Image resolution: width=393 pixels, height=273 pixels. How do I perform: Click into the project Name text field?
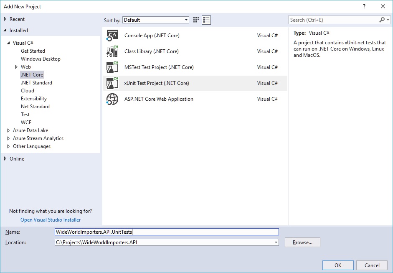coord(166,232)
